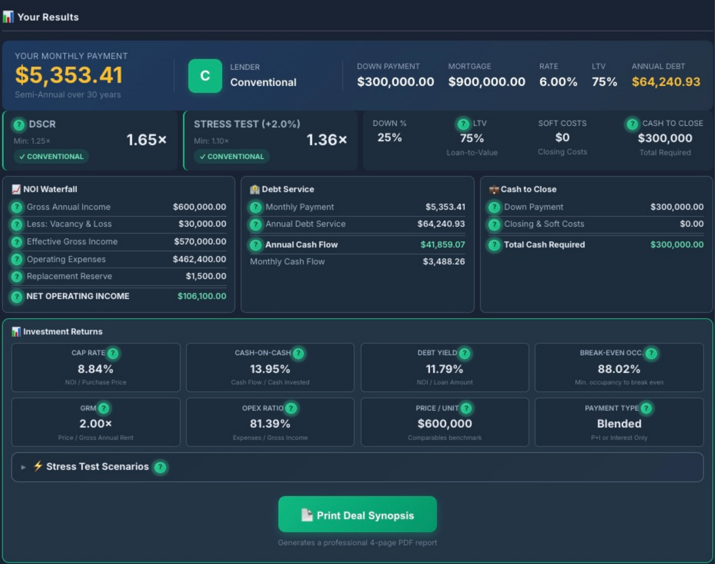Click the help icon beside Monthly Payment
The image size is (715, 564).
tap(255, 207)
